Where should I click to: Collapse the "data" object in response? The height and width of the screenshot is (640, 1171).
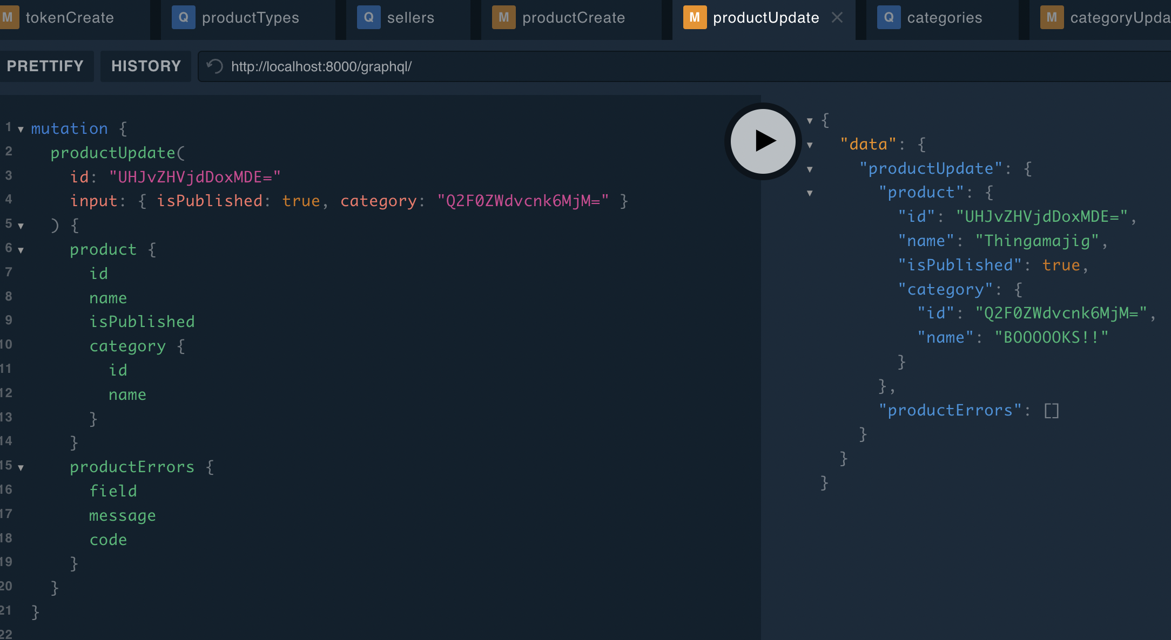pos(810,145)
